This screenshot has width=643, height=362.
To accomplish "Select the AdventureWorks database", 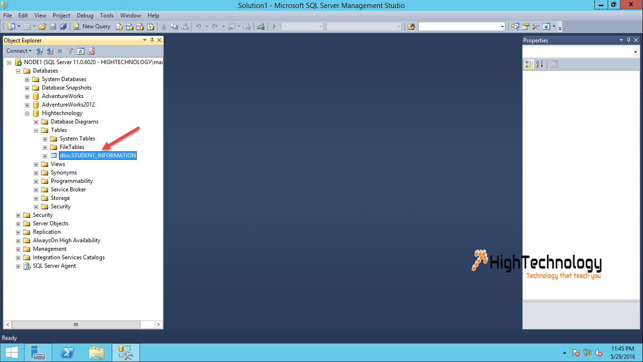I will 62,96.
